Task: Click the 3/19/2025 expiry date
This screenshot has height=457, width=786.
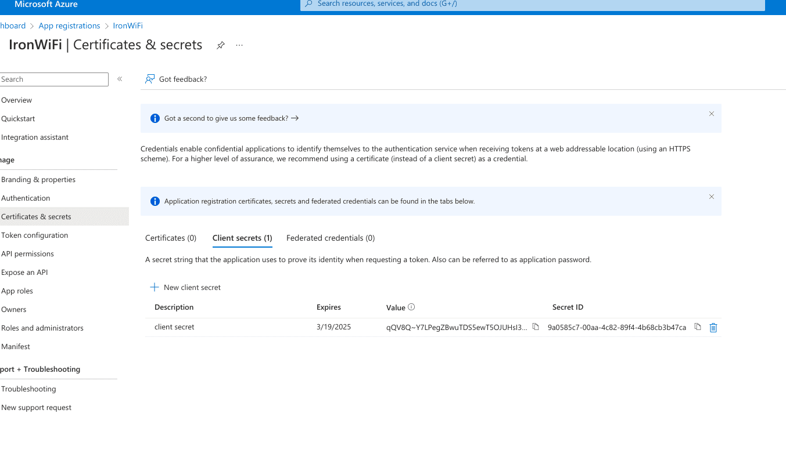Action: (334, 327)
